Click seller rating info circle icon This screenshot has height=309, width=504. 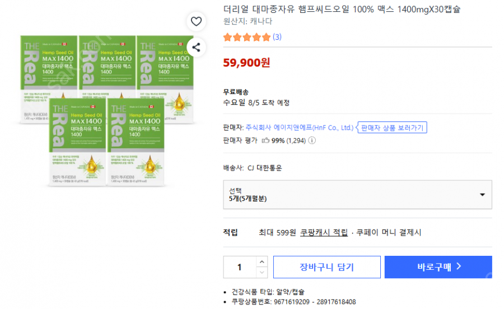tap(312, 141)
